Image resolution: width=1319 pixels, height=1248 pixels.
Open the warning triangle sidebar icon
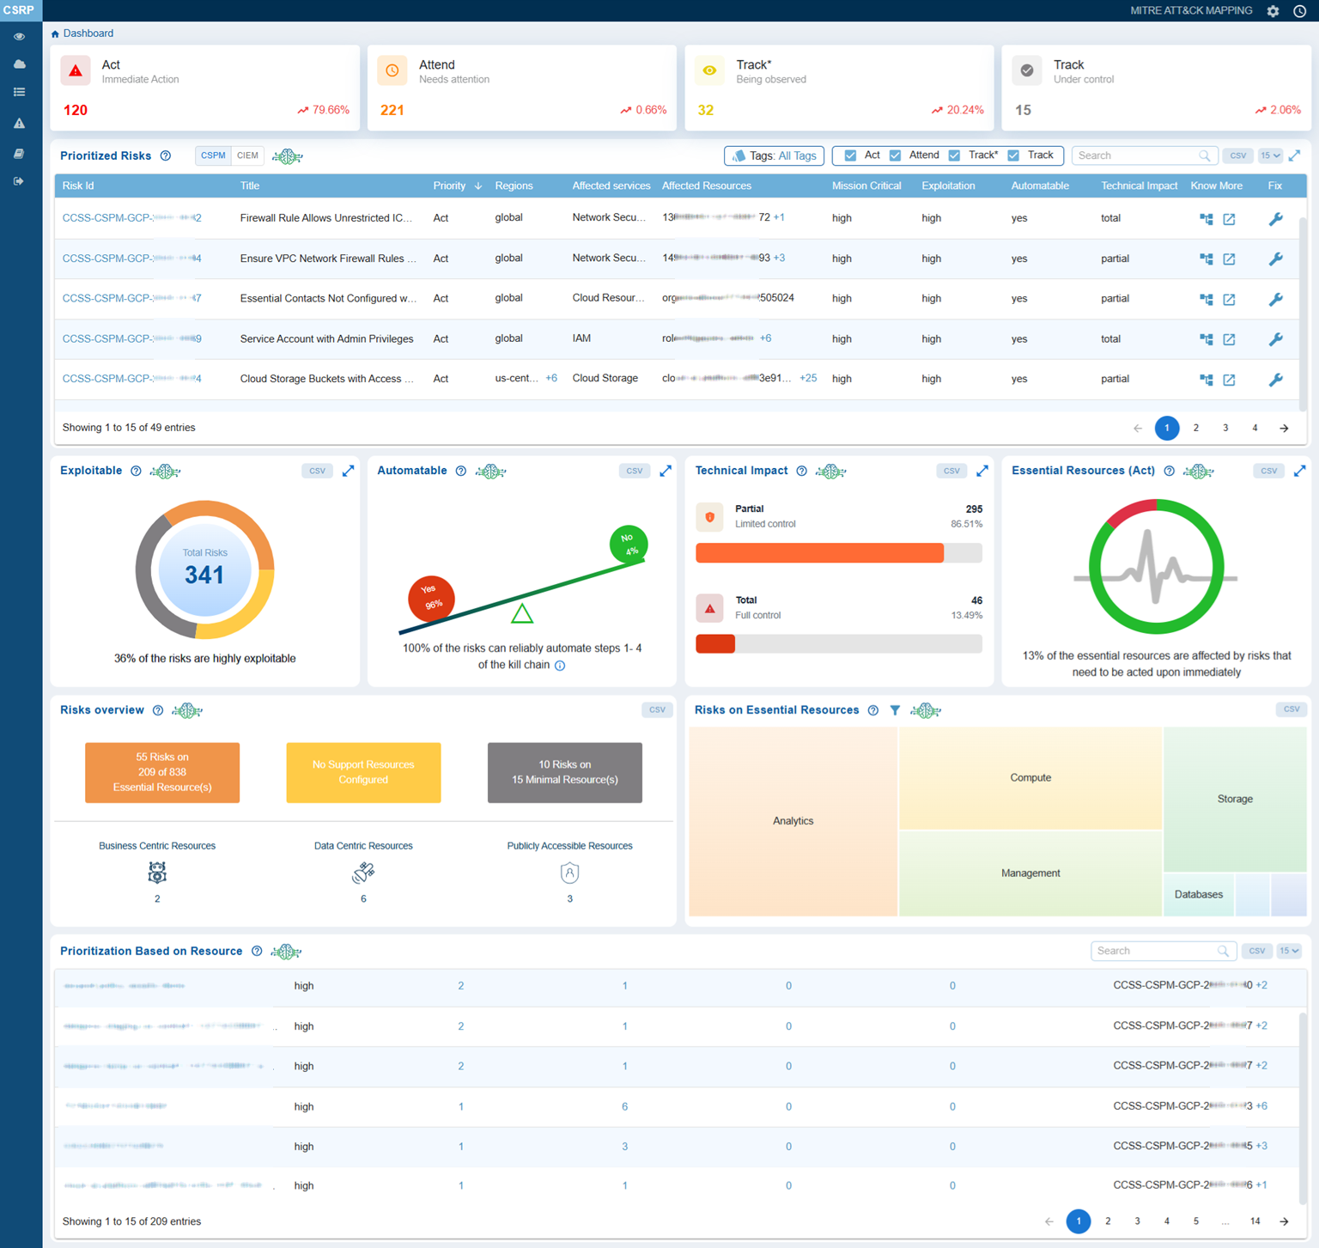point(19,124)
